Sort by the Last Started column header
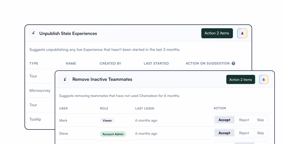284x144 pixels. (156, 63)
